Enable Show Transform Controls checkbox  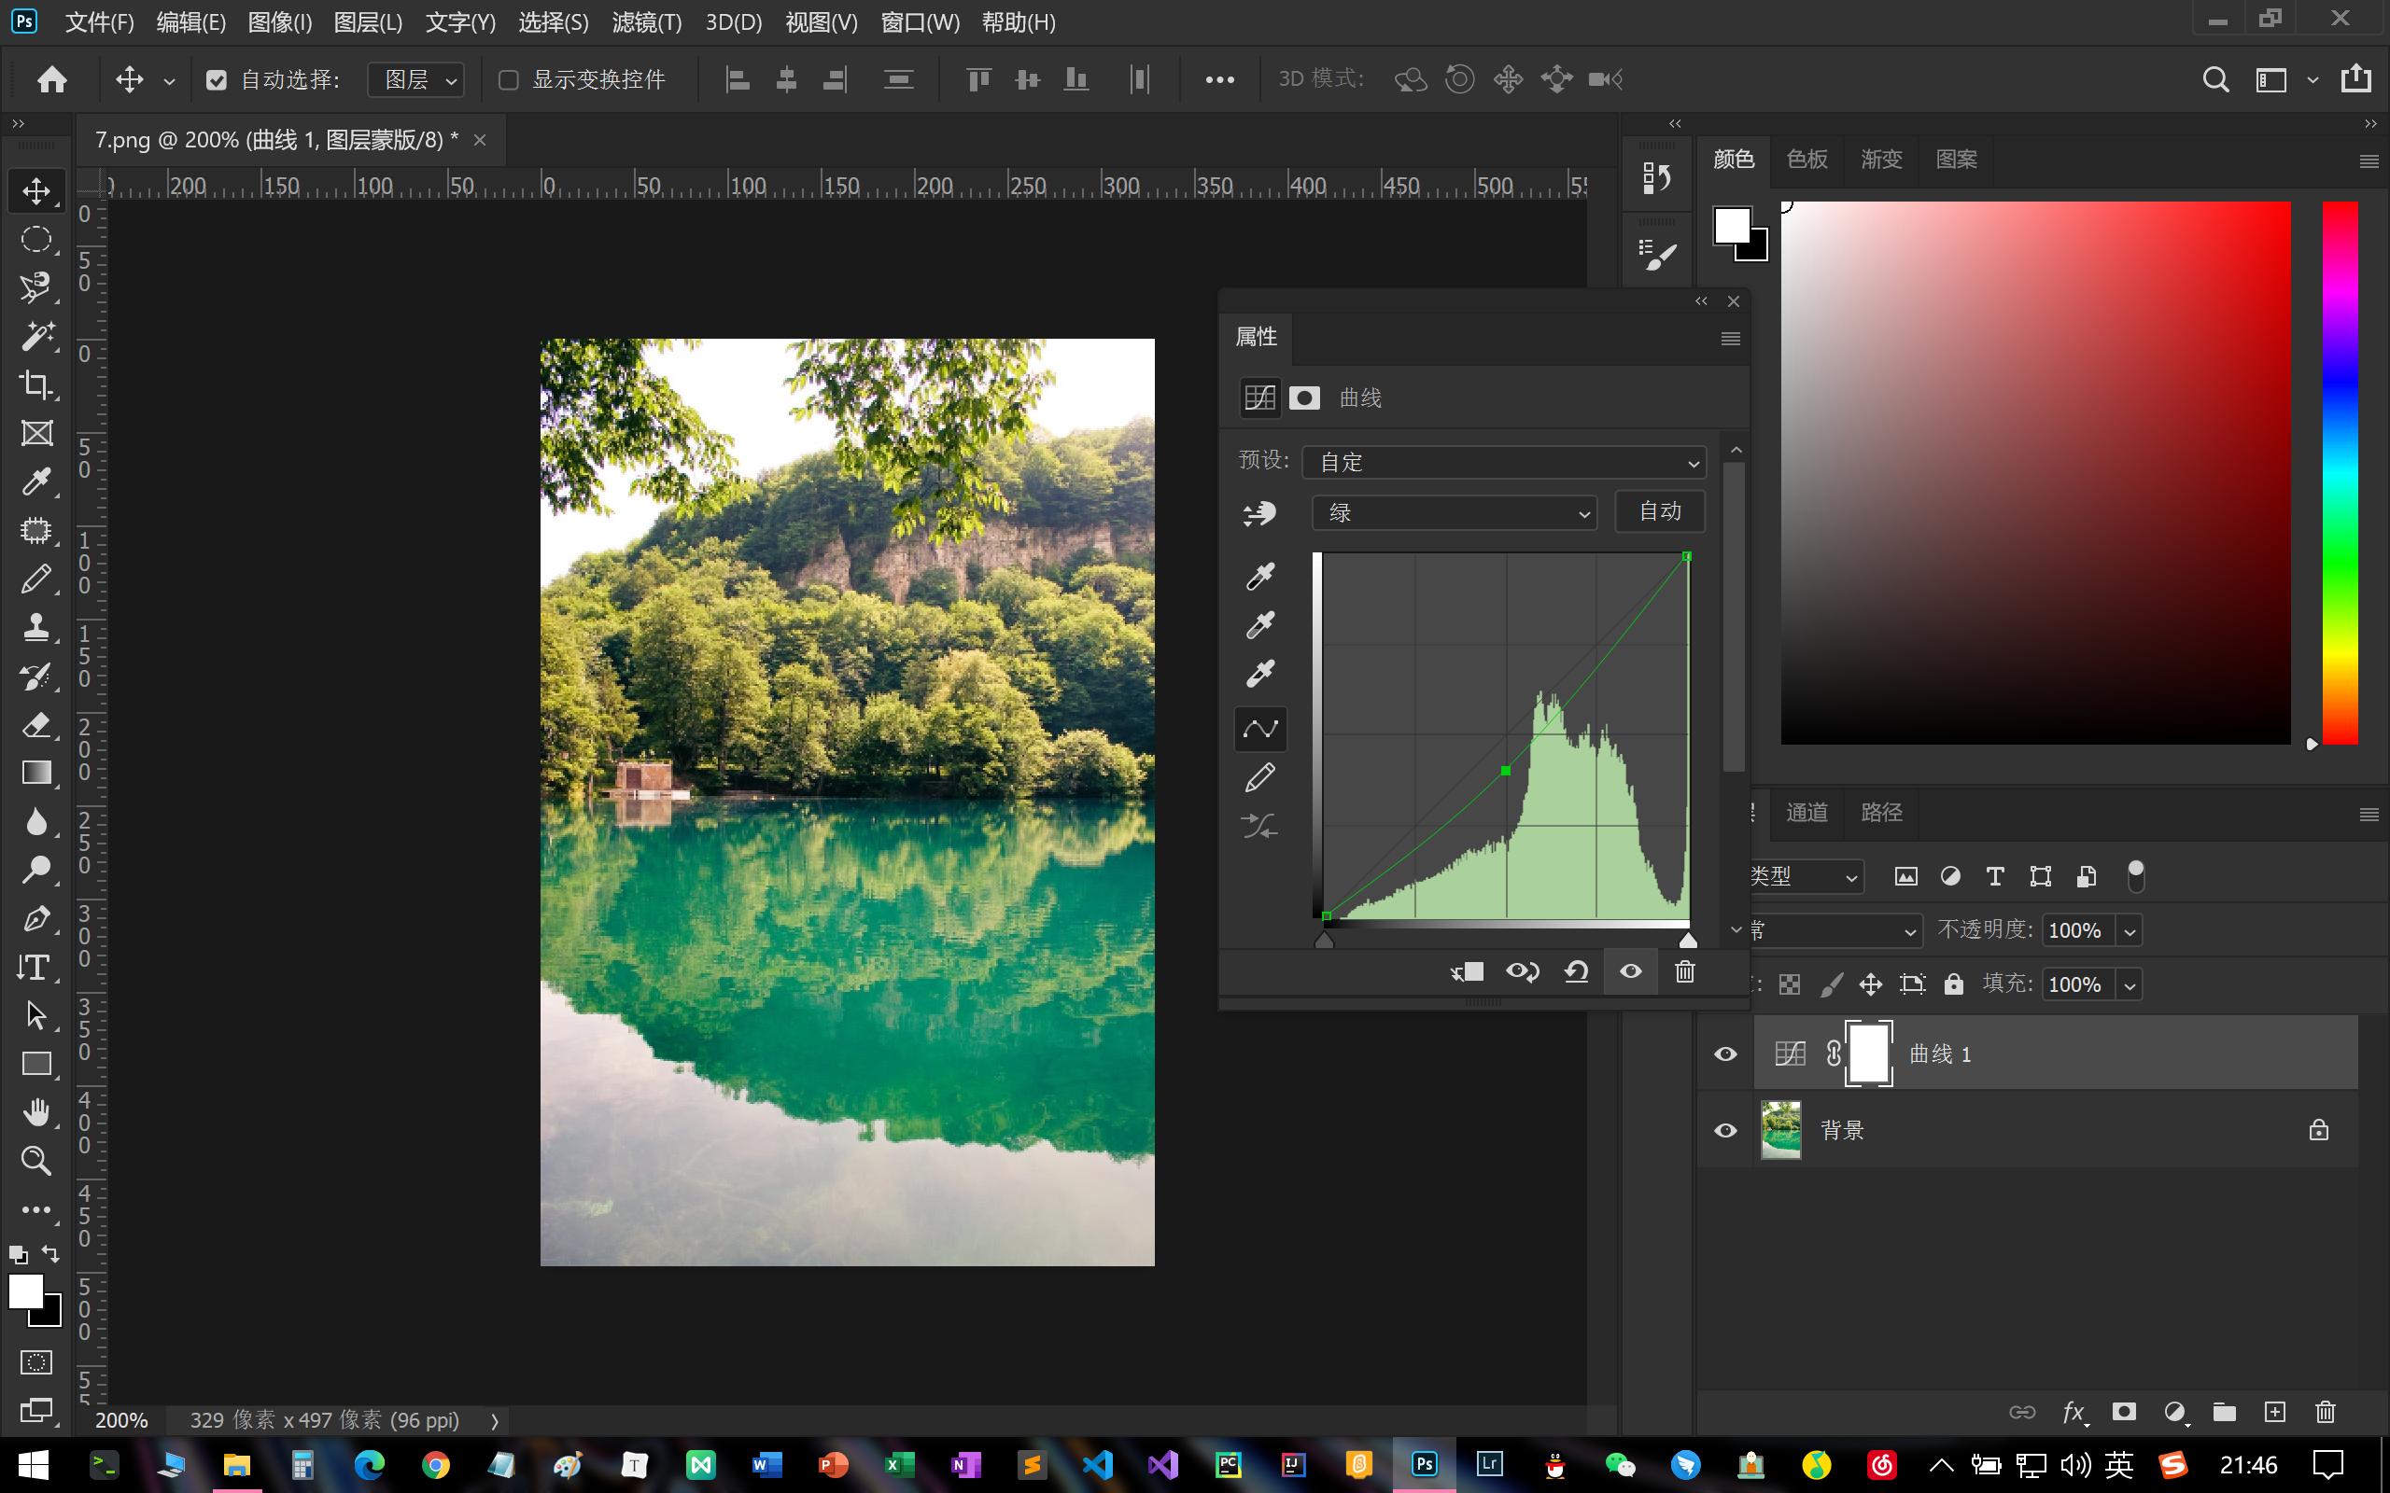pyautogui.click(x=509, y=80)
